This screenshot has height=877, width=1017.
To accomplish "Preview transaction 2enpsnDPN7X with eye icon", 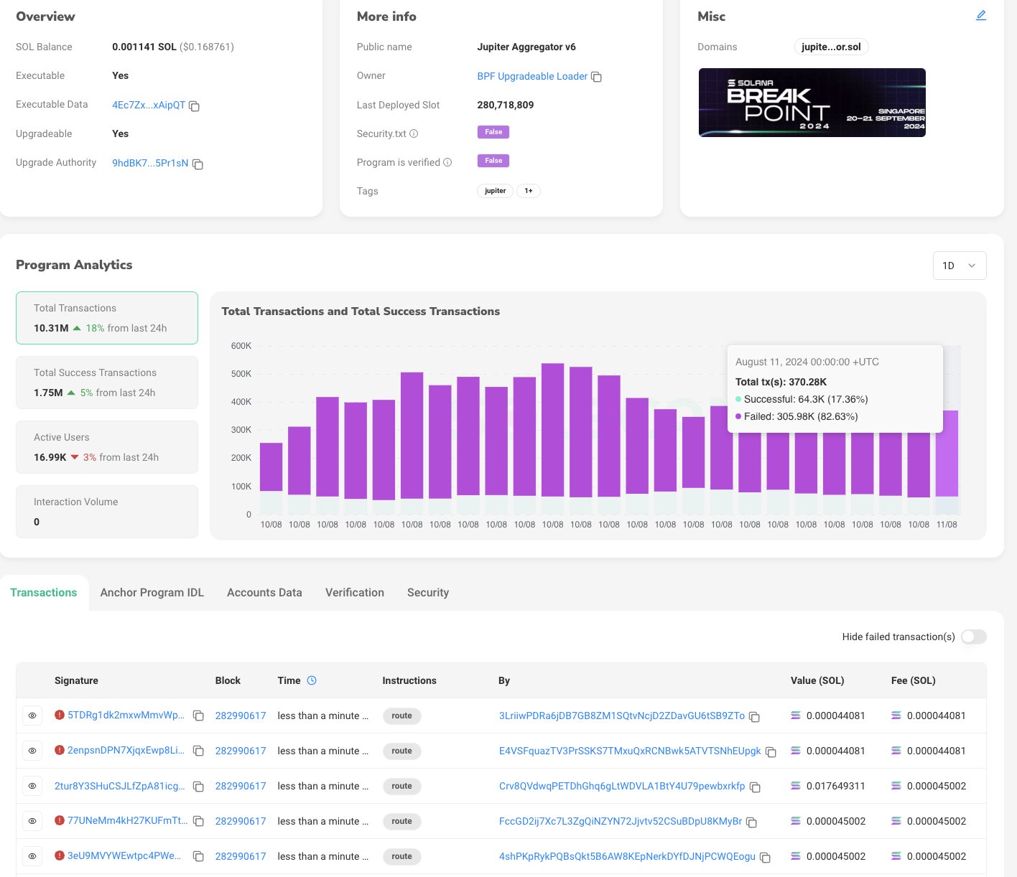I will click(32, 751).
